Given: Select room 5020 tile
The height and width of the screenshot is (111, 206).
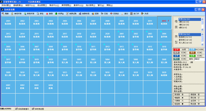Looking at the screenshot, I should click(164, 74).
